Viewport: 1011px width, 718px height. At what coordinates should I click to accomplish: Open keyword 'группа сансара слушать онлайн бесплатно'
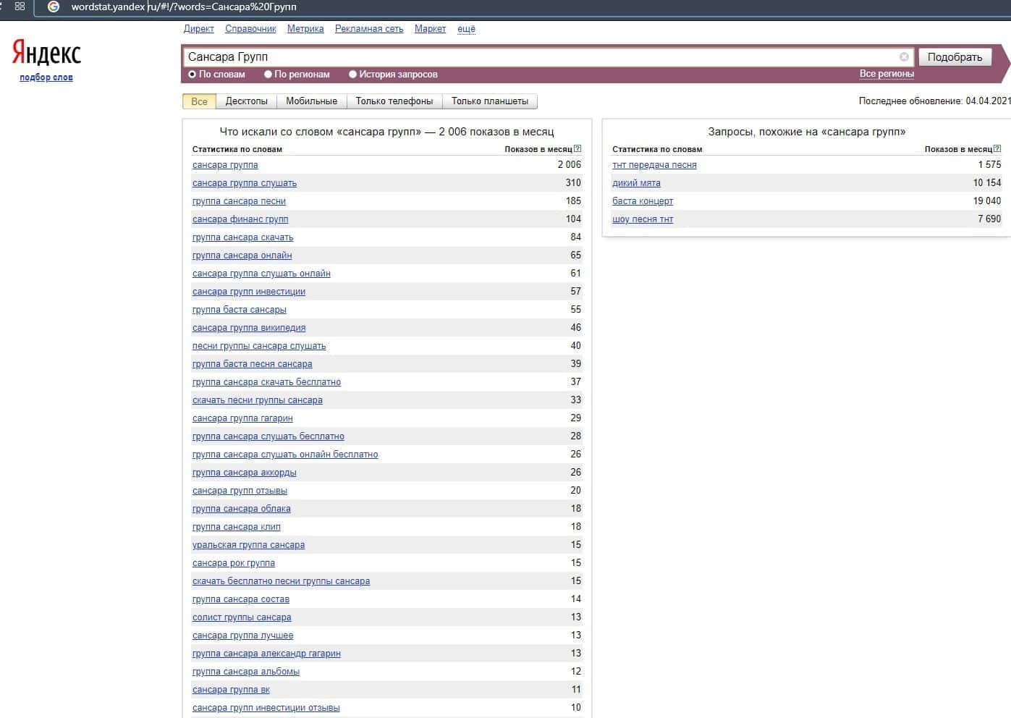tap(285, 455)
